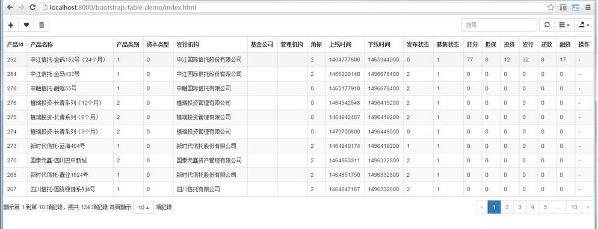598x229 pixels.
Task: Click the trash delete icon button
Action: (x=42, y=25)
